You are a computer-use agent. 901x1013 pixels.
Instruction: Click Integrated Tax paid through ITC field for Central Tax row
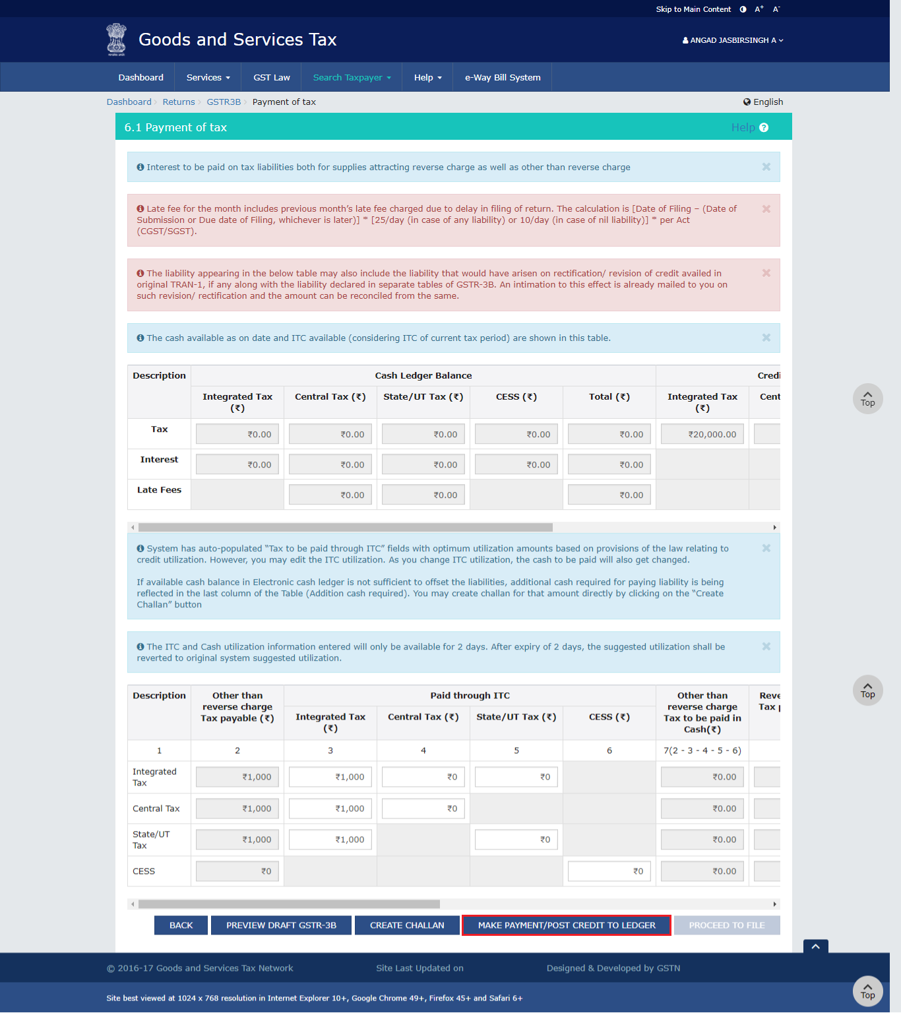point(330,809)
